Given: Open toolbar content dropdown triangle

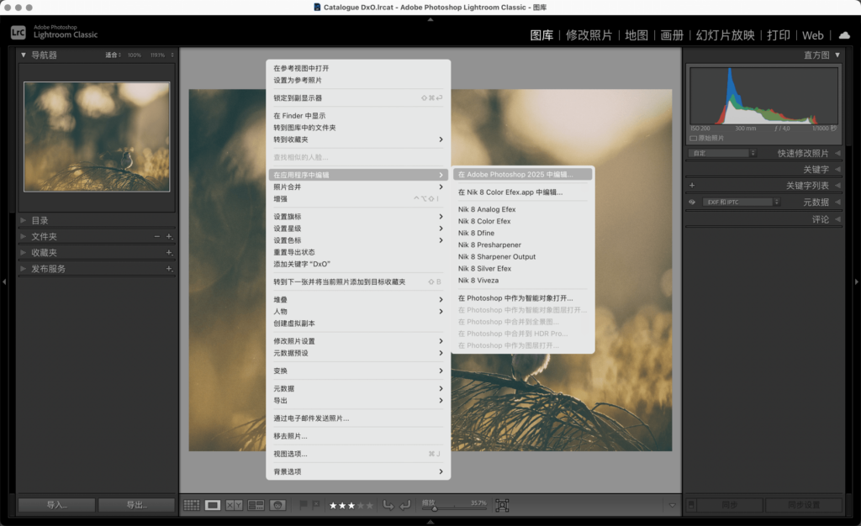Looking at the screenshot, I should [x=672, y=505].
